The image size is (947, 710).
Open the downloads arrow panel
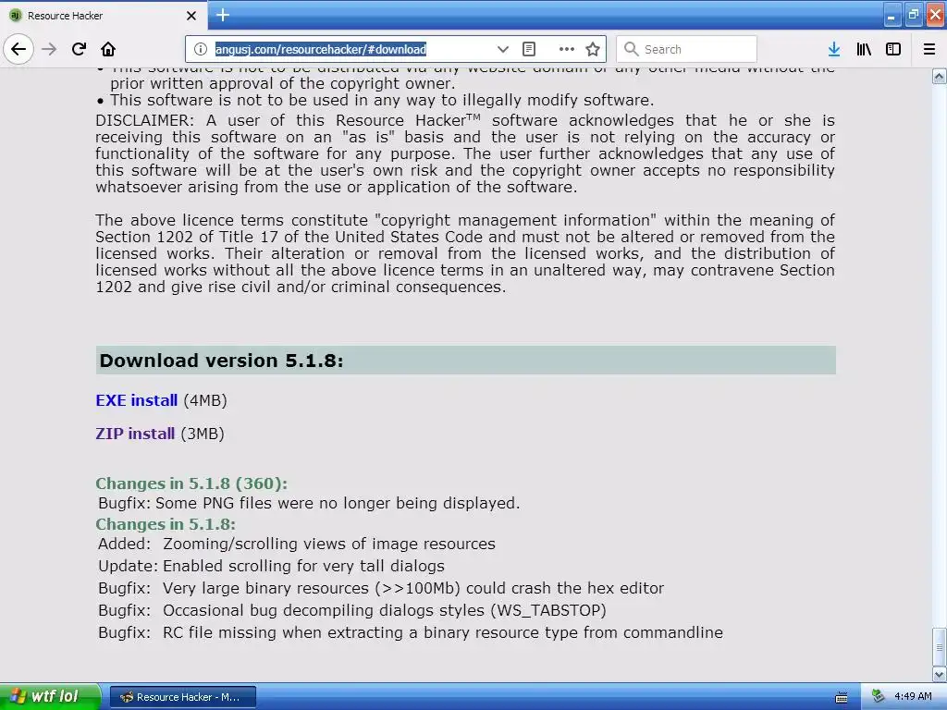pos(834,49)
